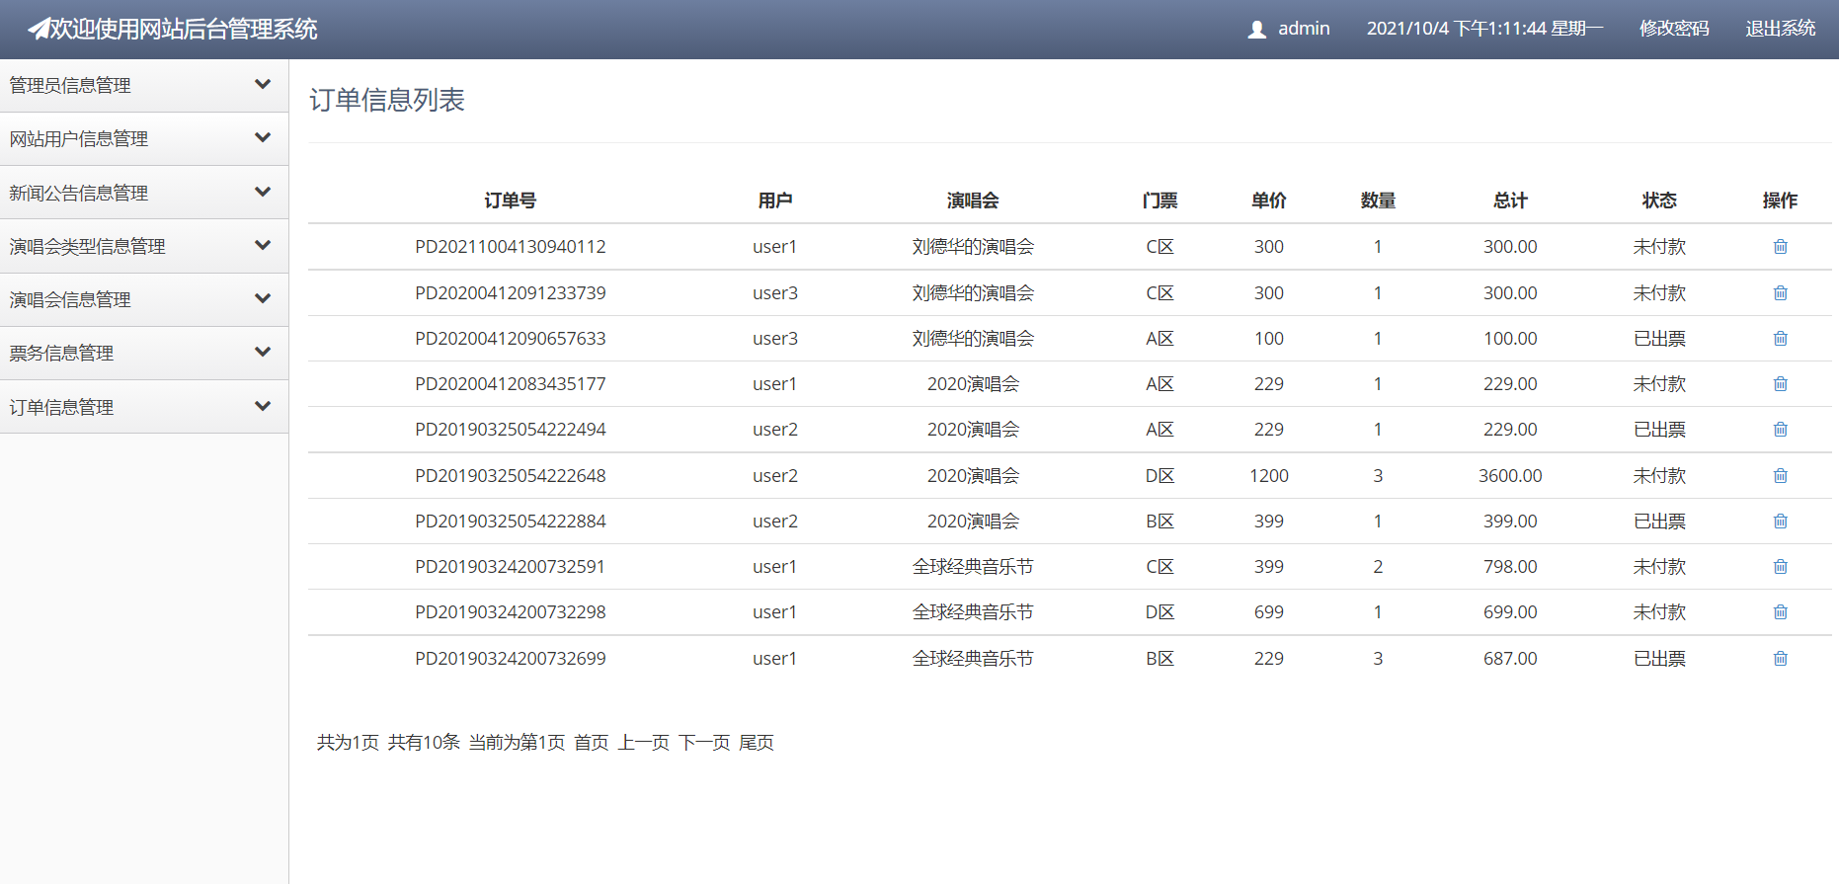Remove order PD20190324200732699 with trash icon
Viewport: 1839px width, 884px height.
tap(1780, 658)
